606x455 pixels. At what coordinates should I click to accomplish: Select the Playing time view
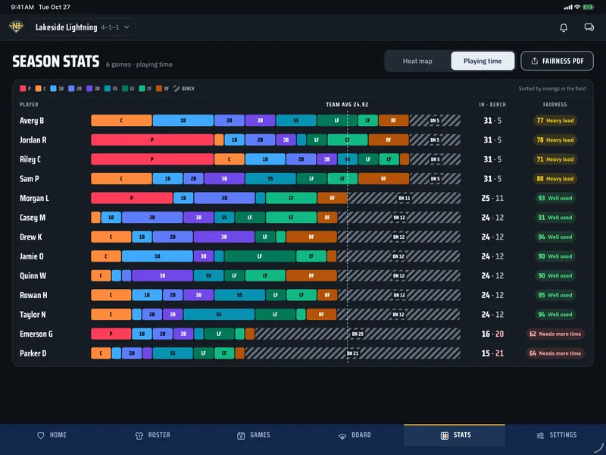coord(483,61)
